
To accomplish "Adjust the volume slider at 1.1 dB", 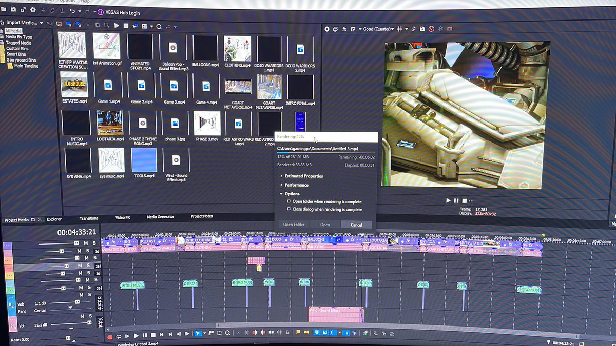I will coord(77,302).
